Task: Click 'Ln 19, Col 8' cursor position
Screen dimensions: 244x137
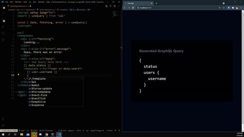Action: pyautogui.click(x=62, y=131)
